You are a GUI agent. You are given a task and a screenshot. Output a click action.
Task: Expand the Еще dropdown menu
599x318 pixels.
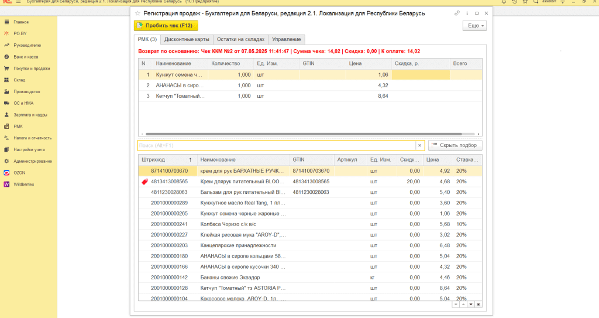coord(474,26)
